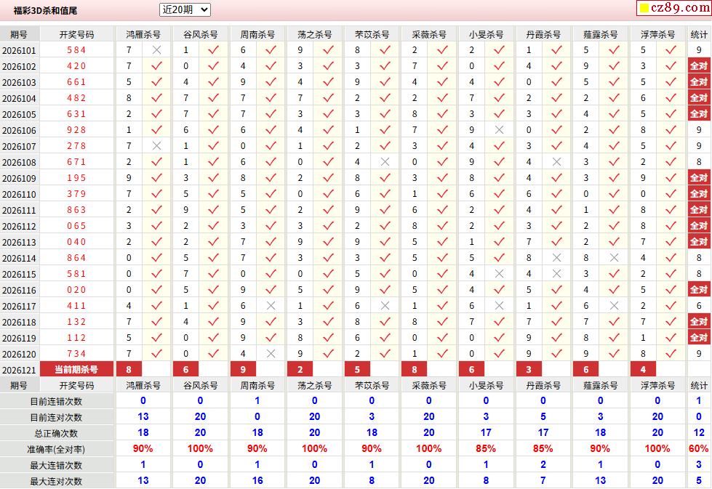Click the 最大连对次数 row label
Viewport: 712px width, 489px height.
point(56,481)
